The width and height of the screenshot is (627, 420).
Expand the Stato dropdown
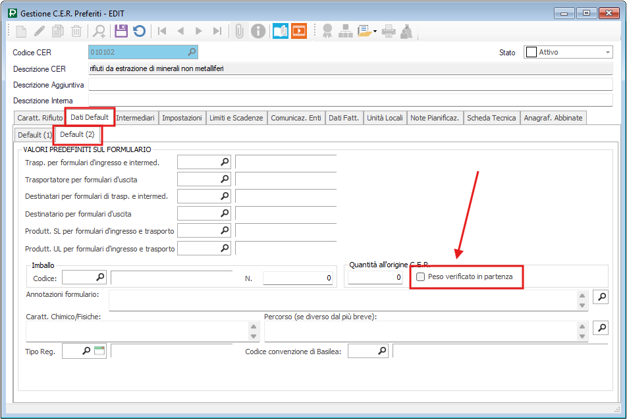click(607, 53)
